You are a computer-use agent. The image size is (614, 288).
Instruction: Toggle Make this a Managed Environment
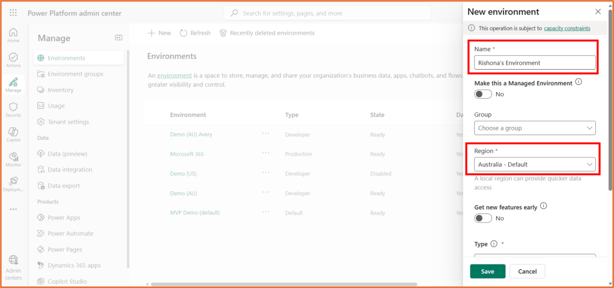(x=483, y=94)
